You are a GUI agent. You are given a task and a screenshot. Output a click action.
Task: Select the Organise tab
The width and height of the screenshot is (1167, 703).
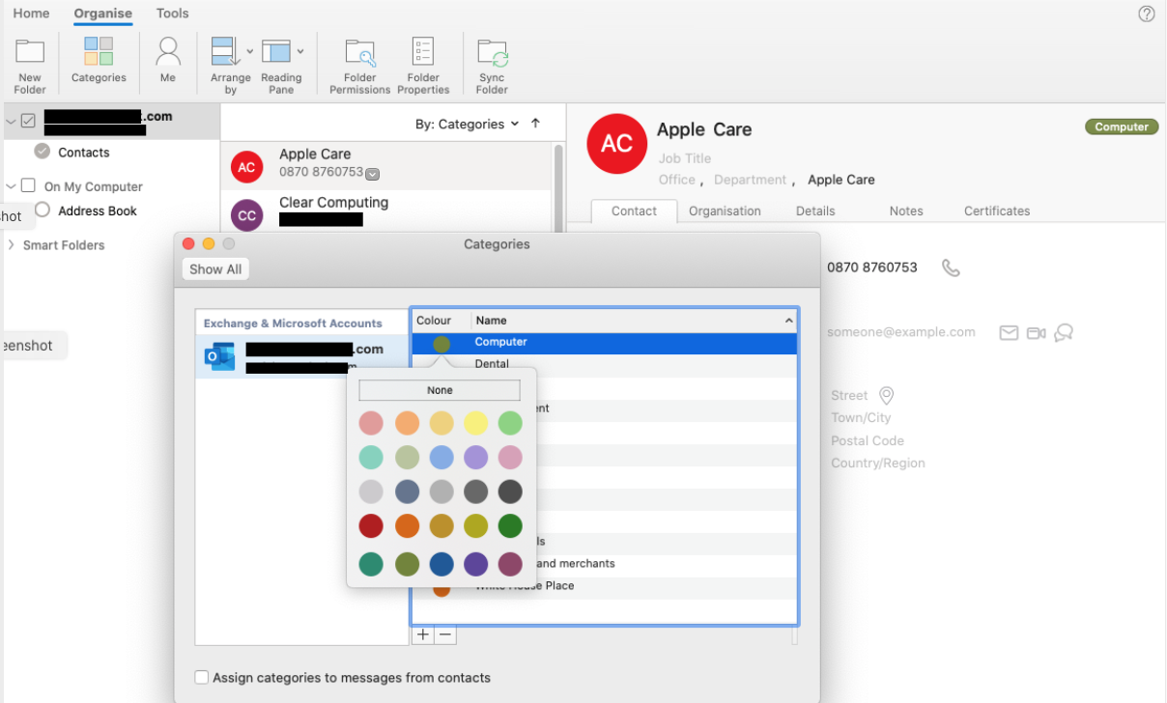[x=102, y=14]
